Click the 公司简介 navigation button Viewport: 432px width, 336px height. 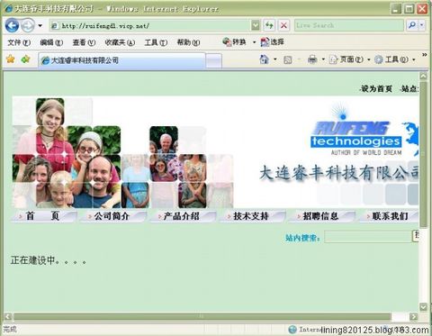pos(112,216)
